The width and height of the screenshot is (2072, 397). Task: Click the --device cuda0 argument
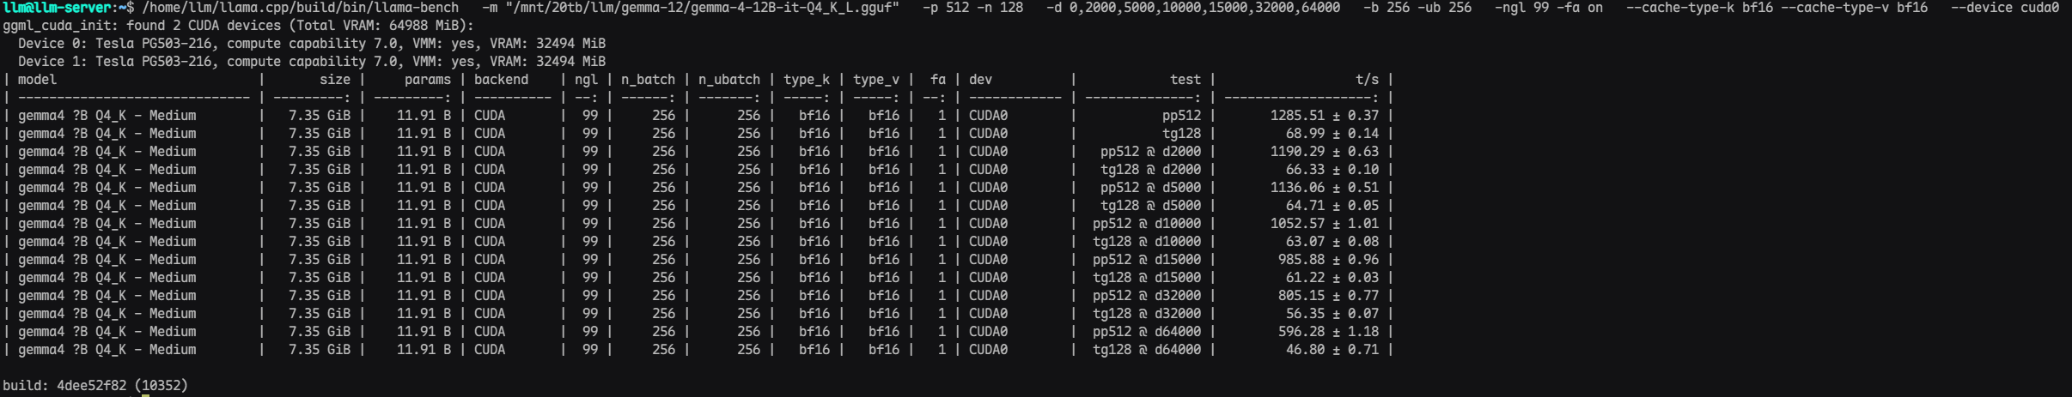(2005, 8)
